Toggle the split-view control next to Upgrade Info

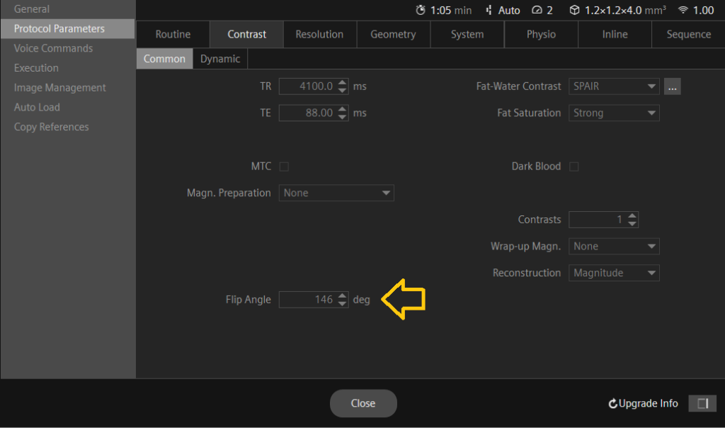[x=702, y=403]
